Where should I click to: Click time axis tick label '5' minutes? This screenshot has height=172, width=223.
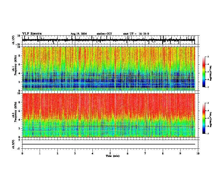(110, 153)
